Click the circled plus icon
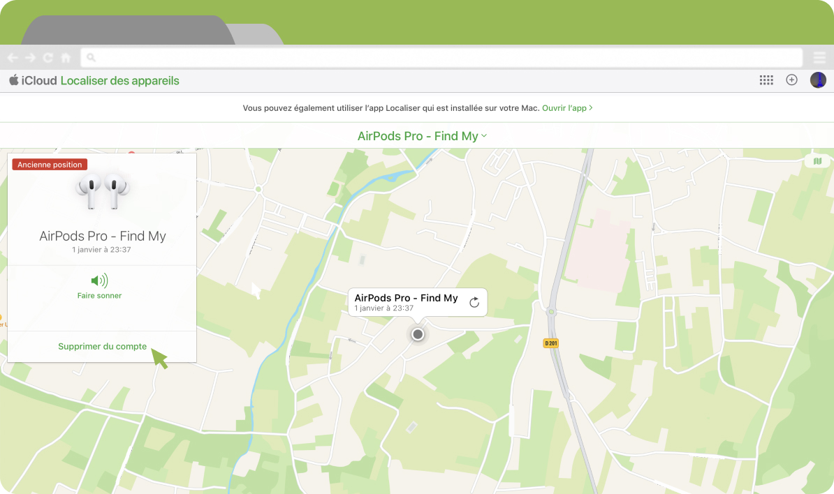 (x=791, y=80)
